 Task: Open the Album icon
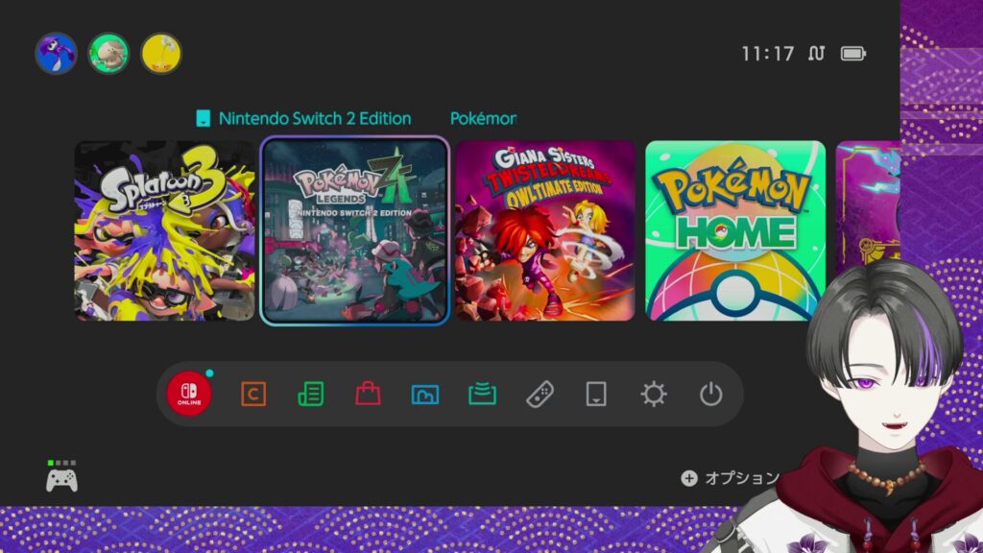tap(424, 394)
